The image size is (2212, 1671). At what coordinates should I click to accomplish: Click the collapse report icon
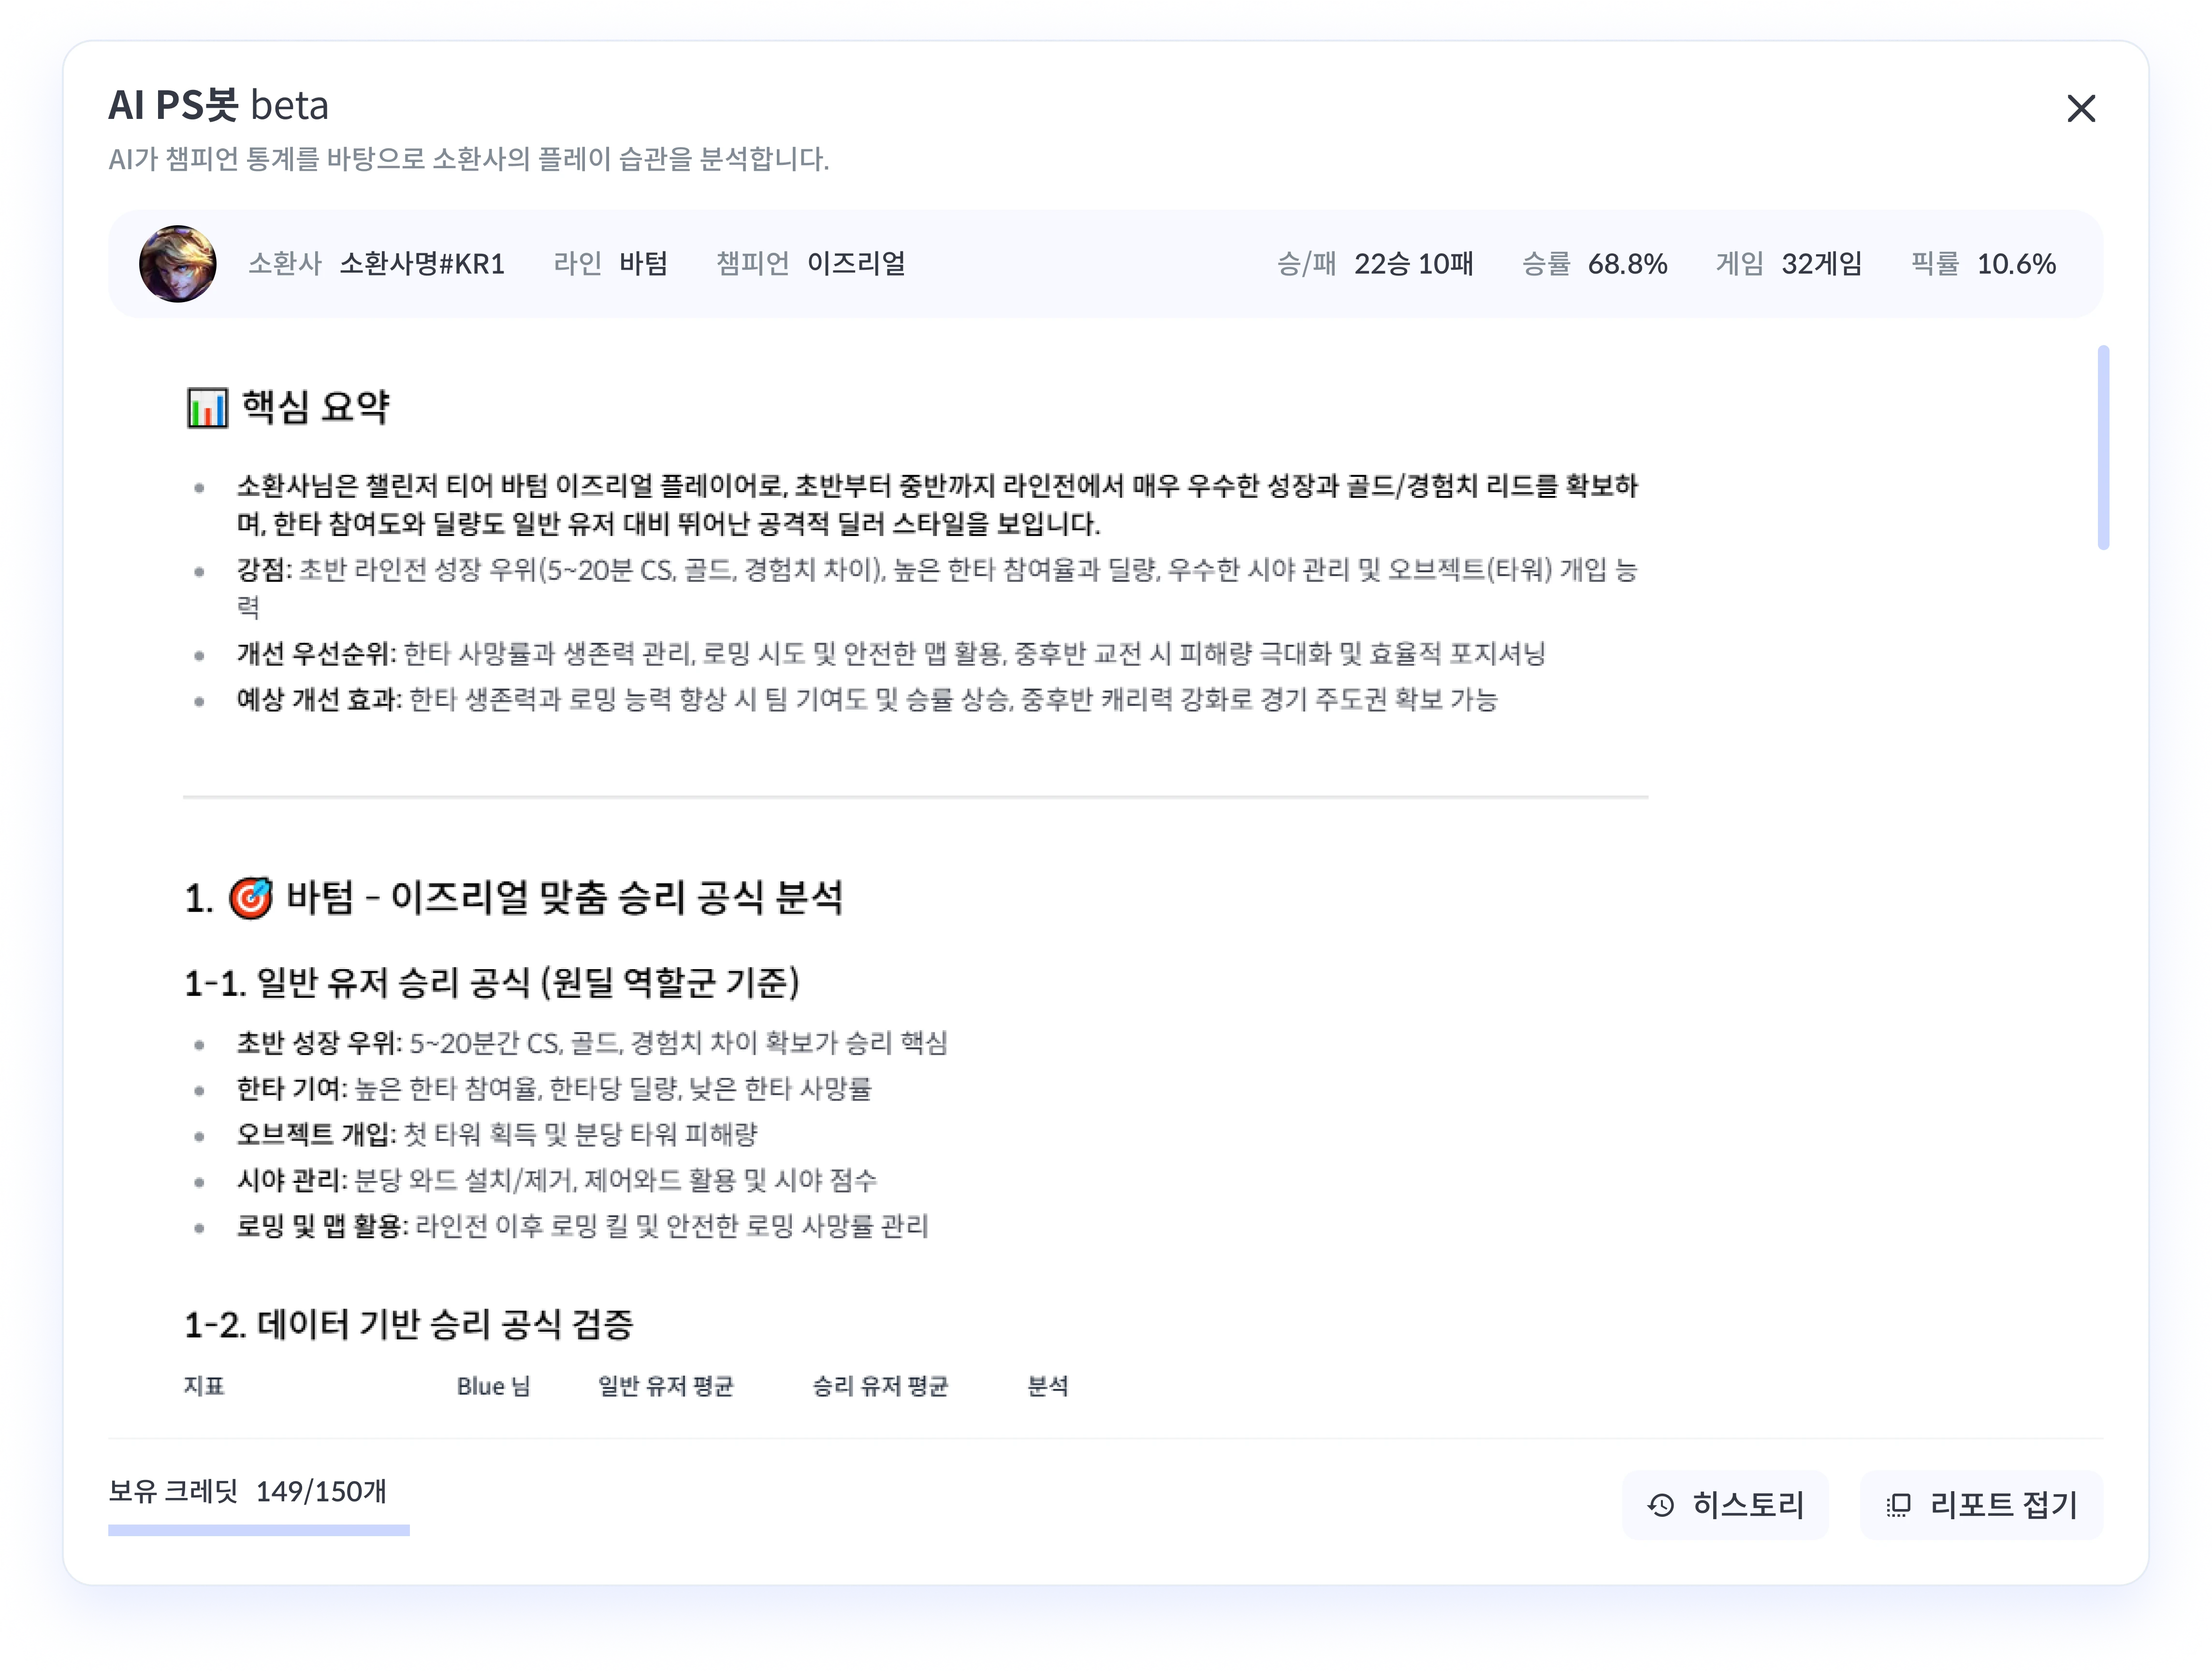point(1898,1505)
